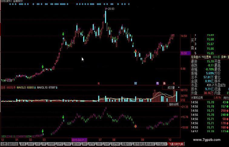The width and height of the screenshot is (229, 147).
Task: Select the 股市稳吃鱼身&林永 tab
Action: click(x=144, y=144)
